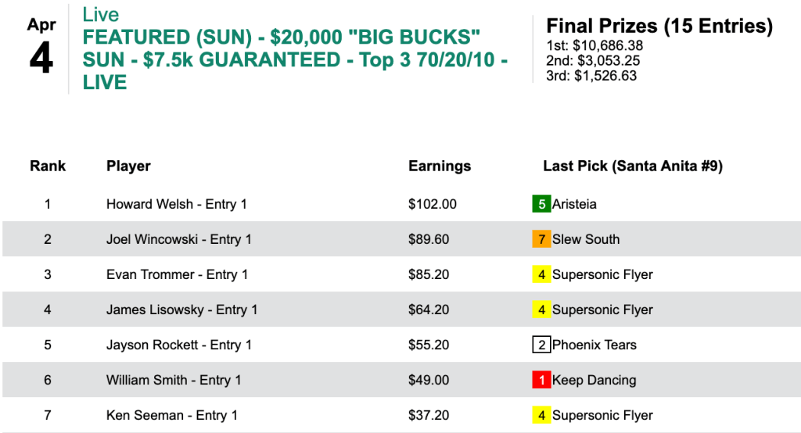Click the orange number 7 badge for Slew South
This screenshot has height=433, width=801.
point(541,239)
